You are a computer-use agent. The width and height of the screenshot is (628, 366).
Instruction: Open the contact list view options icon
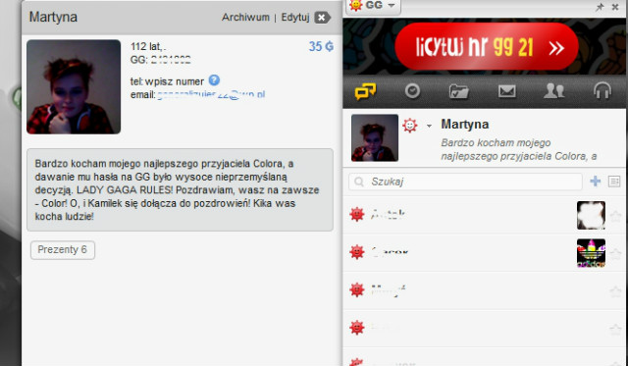tap(614, 182)
